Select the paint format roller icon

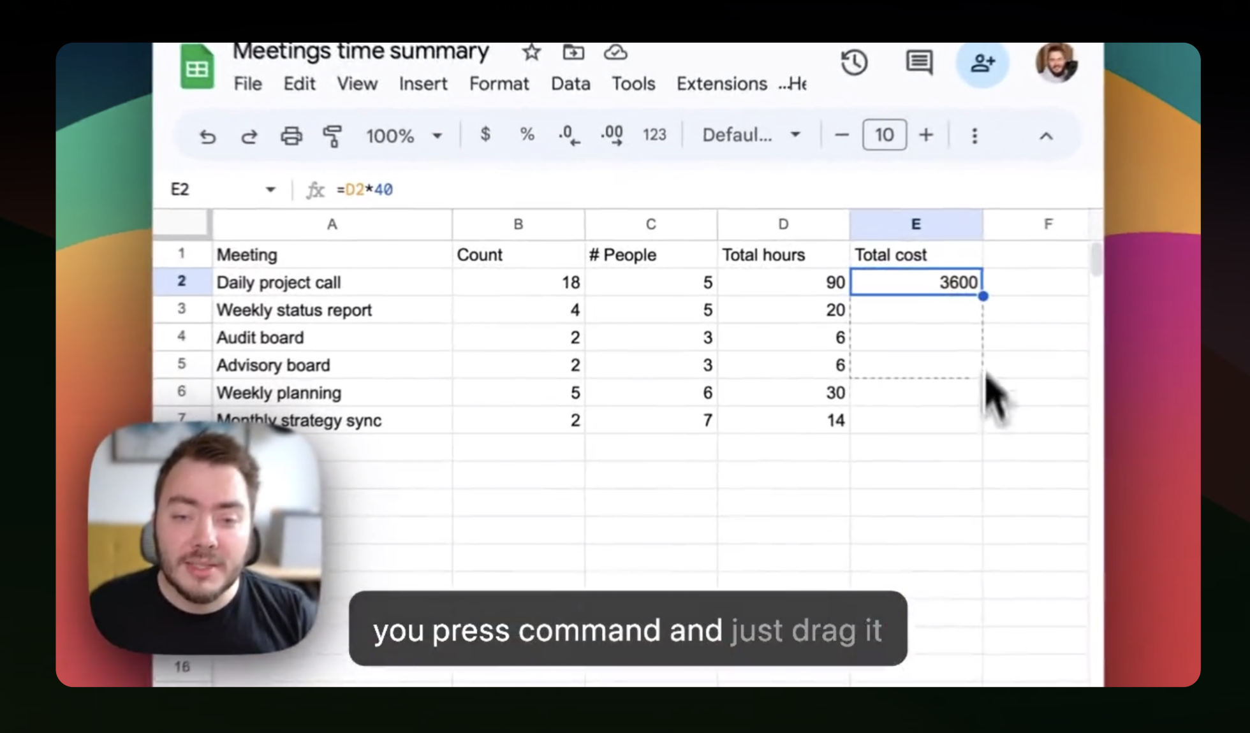coord(332,136)
